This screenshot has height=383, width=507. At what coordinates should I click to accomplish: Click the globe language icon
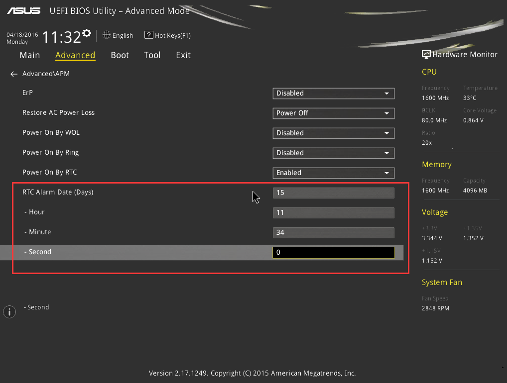pyautogui.click(x=107, y=35)
